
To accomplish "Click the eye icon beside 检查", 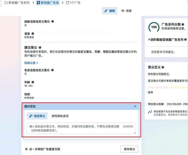I will pos(123,11).
